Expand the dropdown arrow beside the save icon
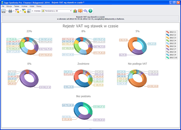Image resolution: width=181 pixels, height=130 pixels. 7,11
